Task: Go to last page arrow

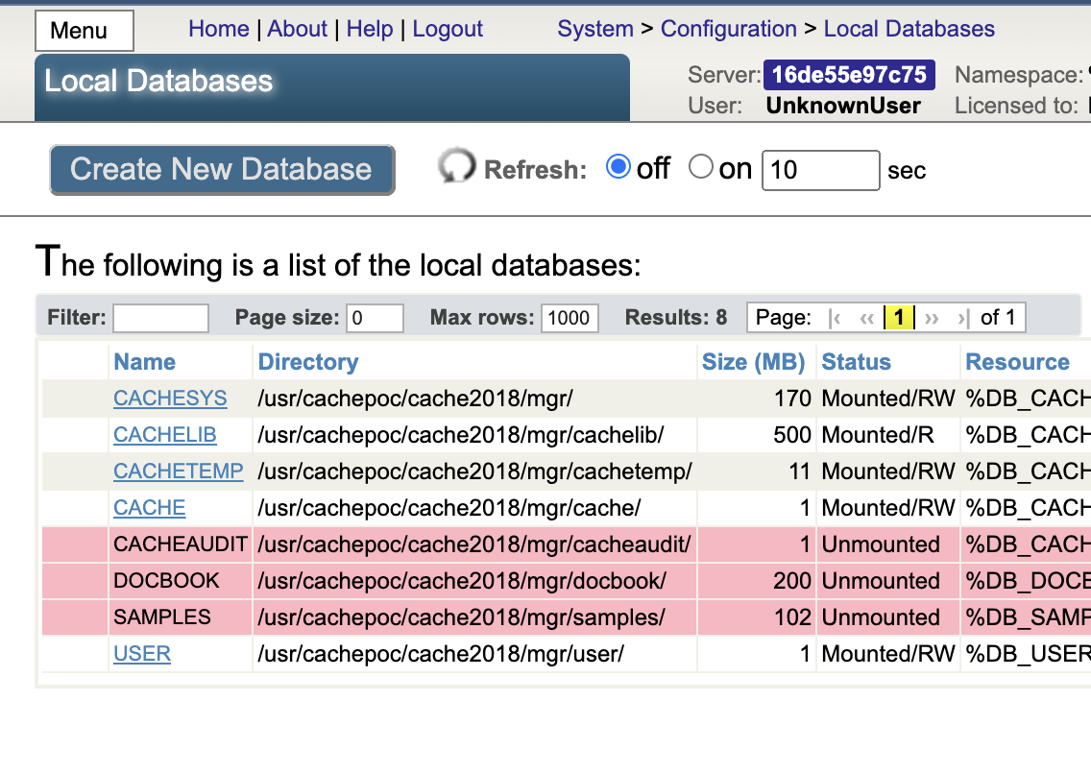Action: point(962,318)
